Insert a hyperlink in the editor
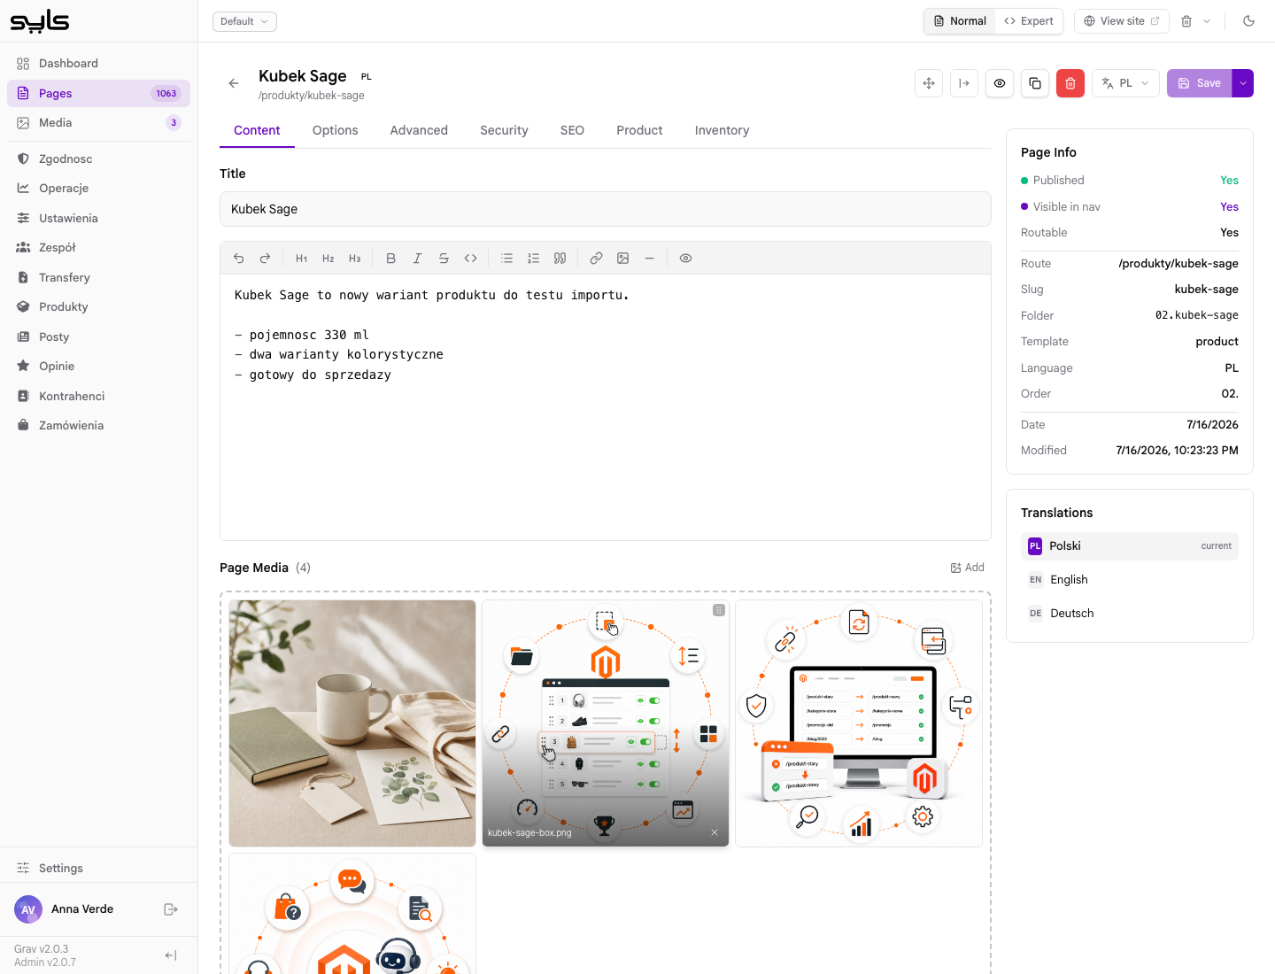Image resolution: width=1275 pixels, height=974 pixels. pos(597,259)
